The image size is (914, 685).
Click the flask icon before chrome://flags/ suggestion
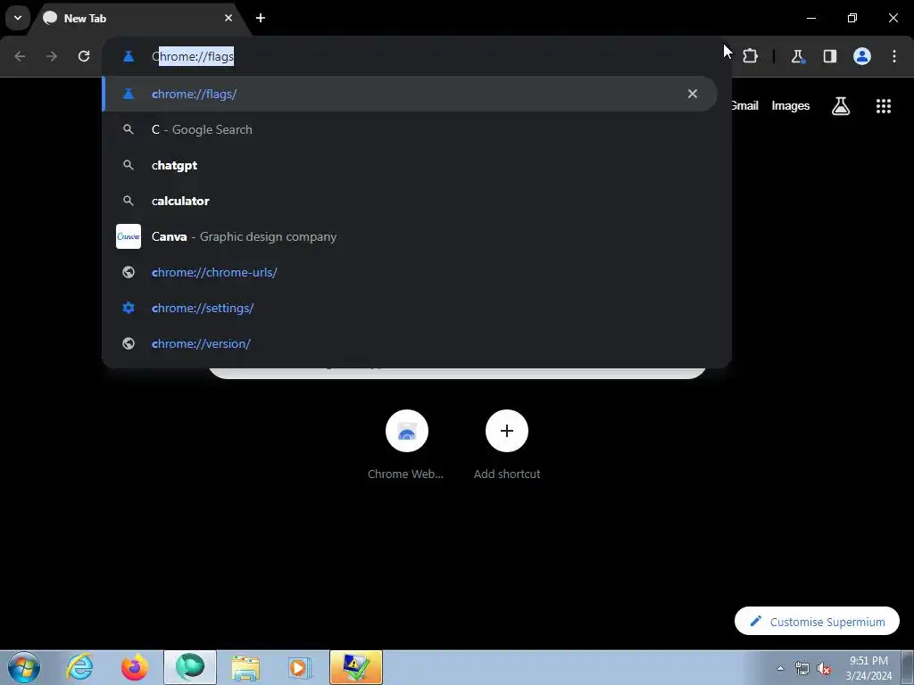click(129, 94)
